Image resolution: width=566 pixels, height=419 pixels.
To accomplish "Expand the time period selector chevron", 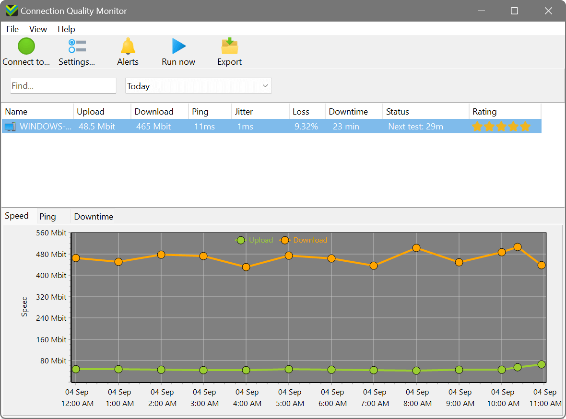I will 265,85.
